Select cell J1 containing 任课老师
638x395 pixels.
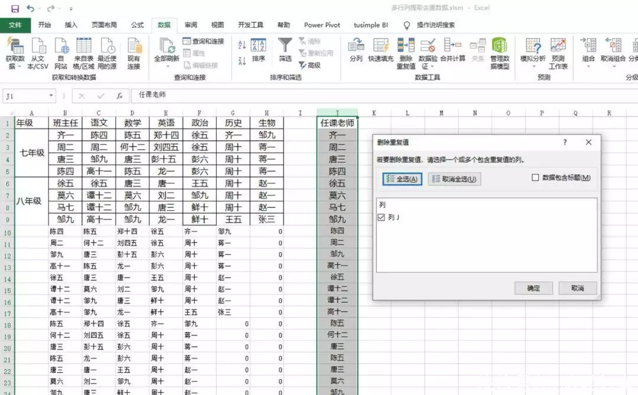coord(337,123)
